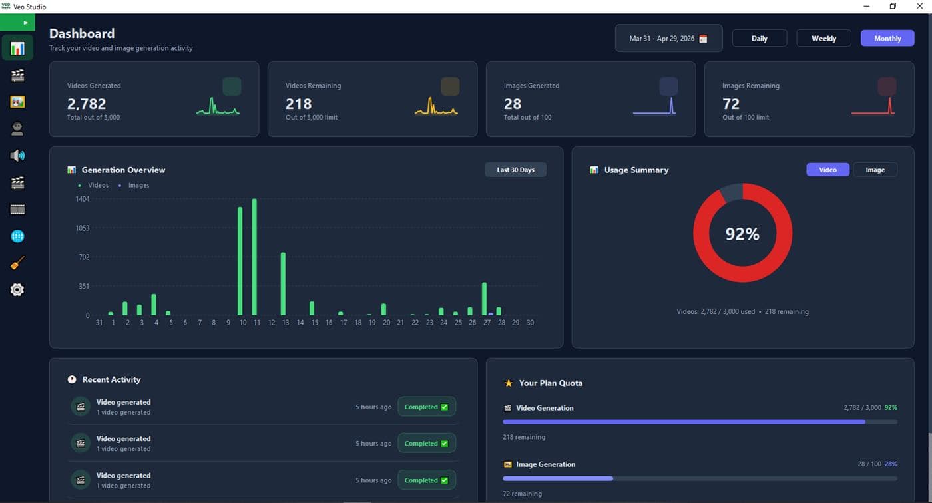Click third Video generated clapperboard icon

(x=81, y=480)
